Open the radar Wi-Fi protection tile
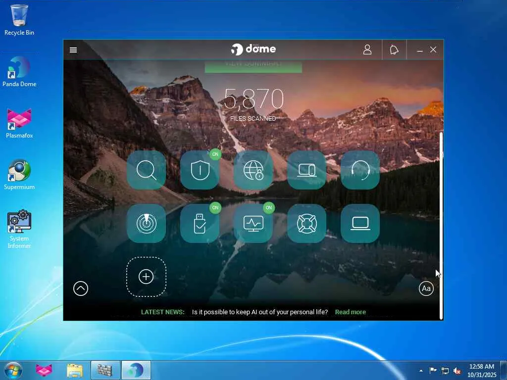 tap(146, 223)
